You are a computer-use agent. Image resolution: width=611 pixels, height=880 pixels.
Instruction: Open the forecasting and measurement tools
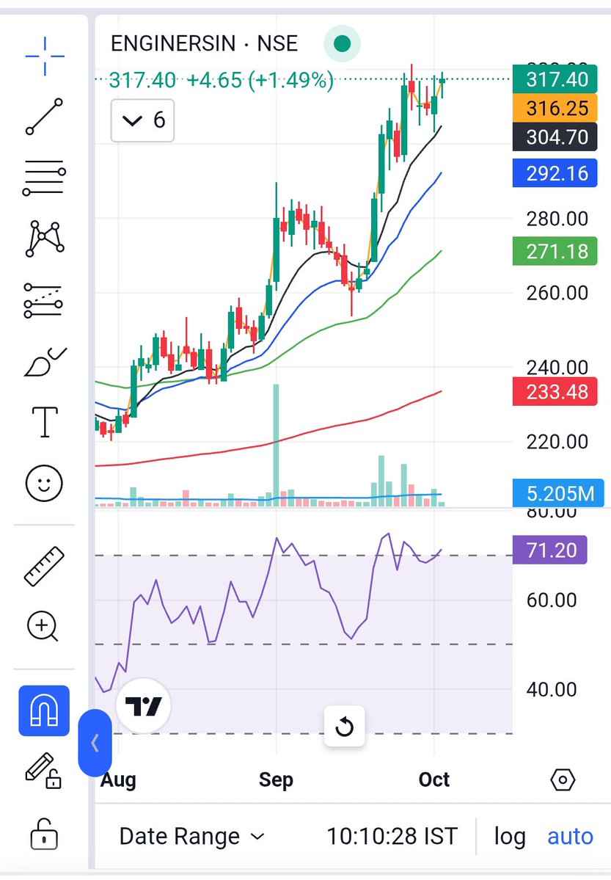point(44,300)
